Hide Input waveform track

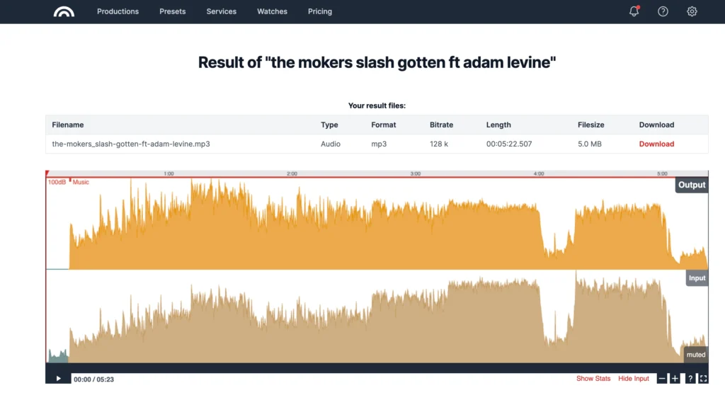point(633,379)
